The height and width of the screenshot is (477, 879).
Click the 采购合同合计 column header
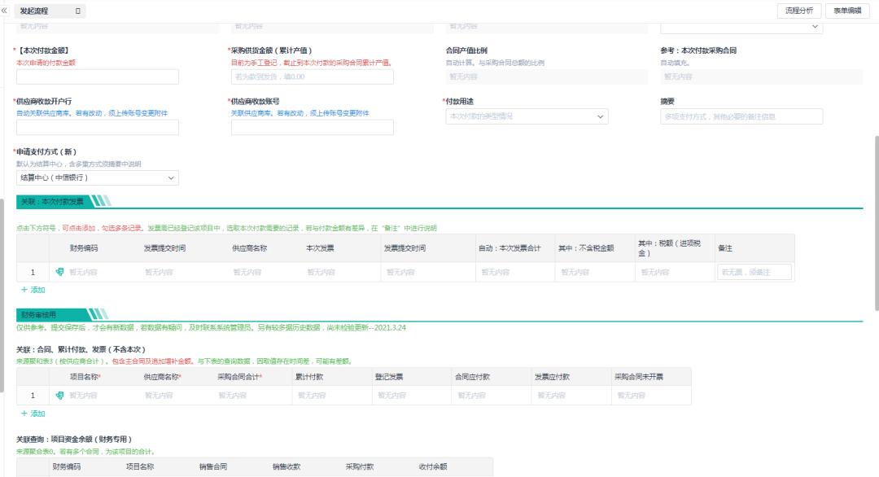[x=240, y=377]
